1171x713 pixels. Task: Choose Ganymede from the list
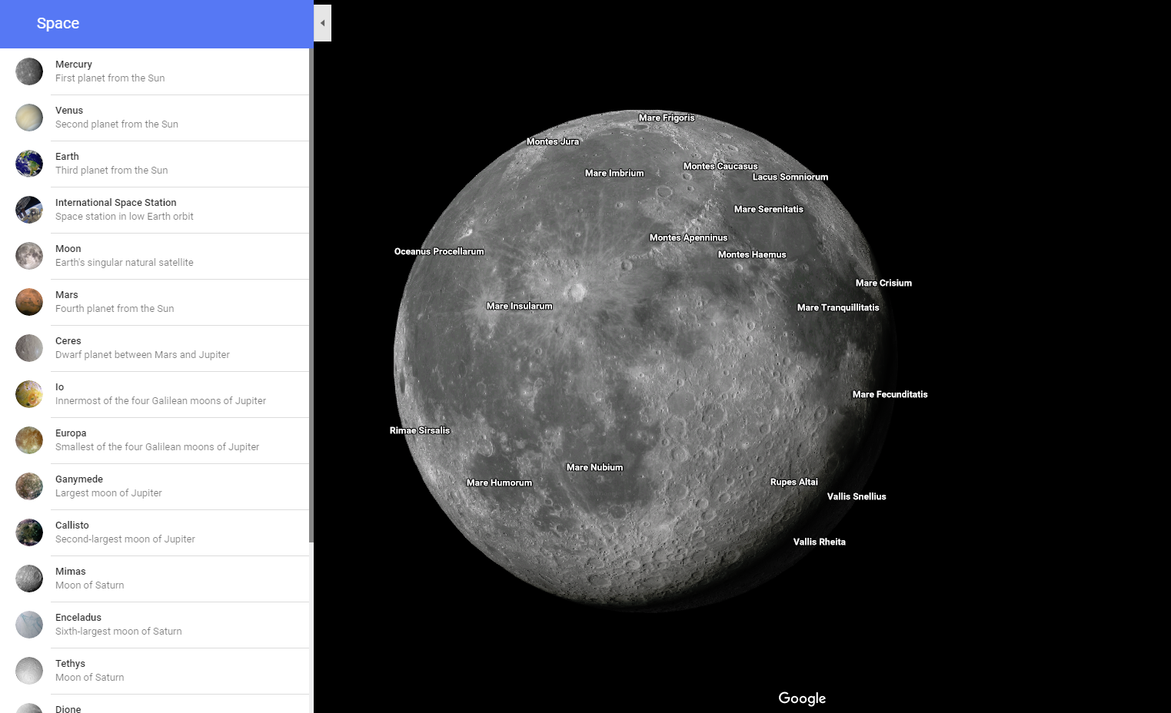[108, 486]
